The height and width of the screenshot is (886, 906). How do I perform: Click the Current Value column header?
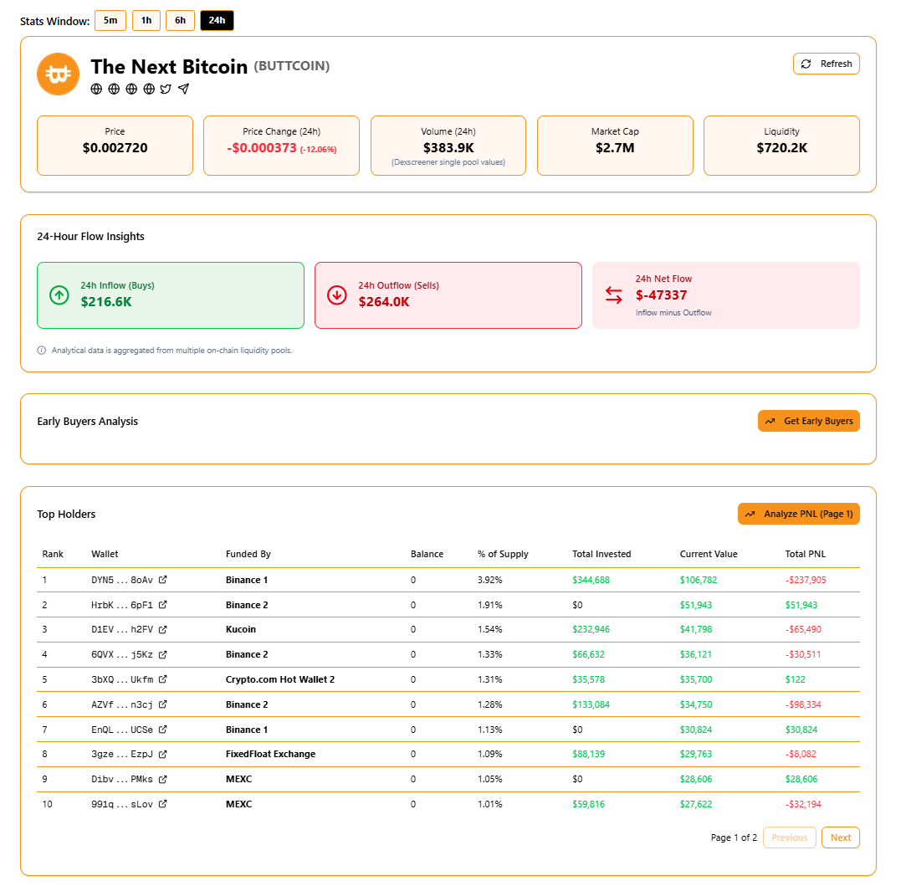point(709,554)
